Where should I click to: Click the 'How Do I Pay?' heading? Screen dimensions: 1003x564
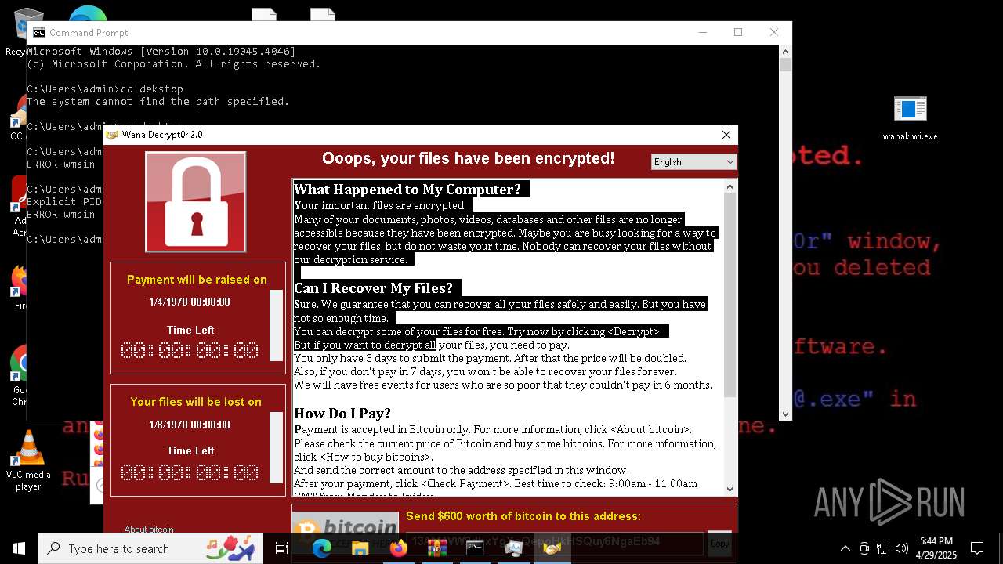coord(342,414)
